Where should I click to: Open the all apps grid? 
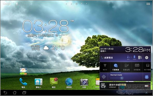point(148,4)
